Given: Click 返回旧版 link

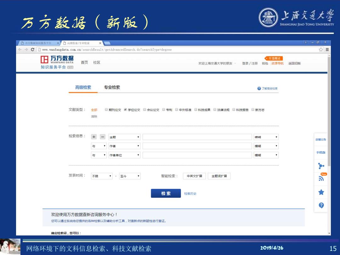Looking at the screenshot, I should point(294,63).
